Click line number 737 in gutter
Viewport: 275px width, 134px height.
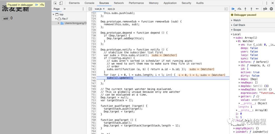(93, 55)
